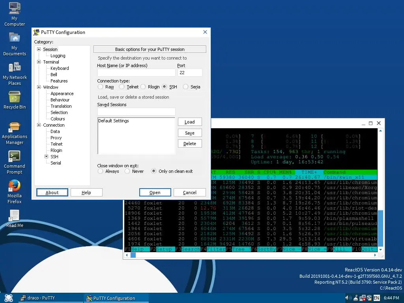Expand the SSH tree item

[45, 157]
